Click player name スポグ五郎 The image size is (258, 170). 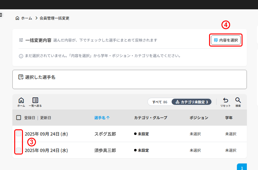point(105,134)
